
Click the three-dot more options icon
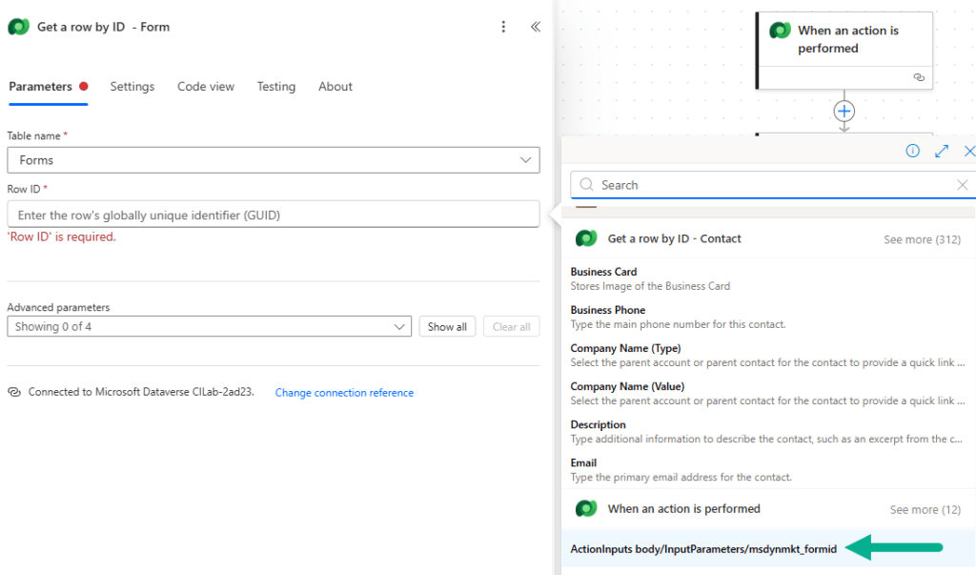click(504, 27)
